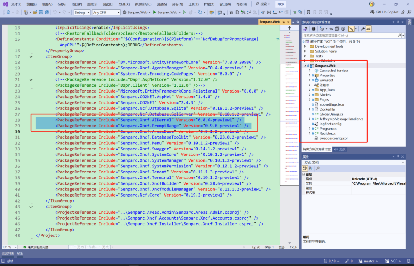Click the Find in Files folder icon
414x266 pixels.
[x=212, y=12]
